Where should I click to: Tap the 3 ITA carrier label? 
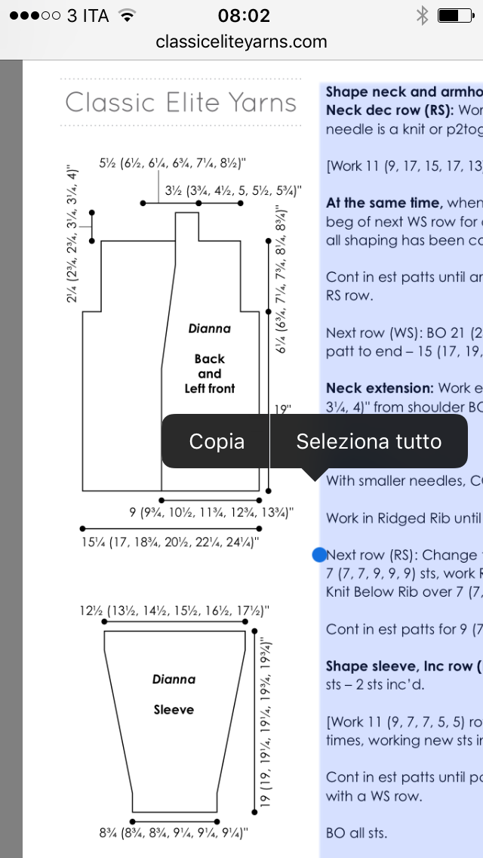(x=87, y=16)
